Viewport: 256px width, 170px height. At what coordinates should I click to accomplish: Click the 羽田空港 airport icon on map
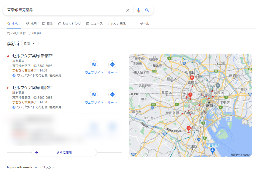[x=212, y=150]
